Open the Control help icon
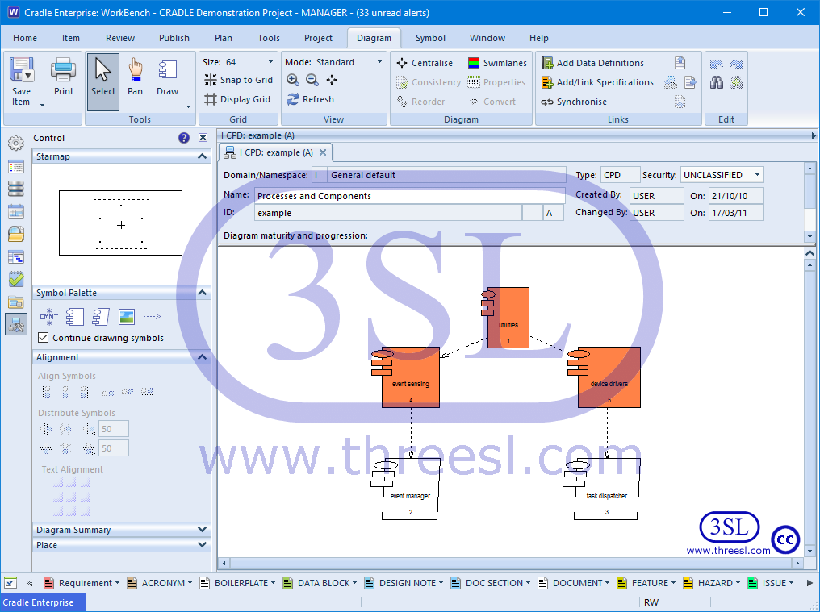820x612 pixels. [x=183, y=138]
